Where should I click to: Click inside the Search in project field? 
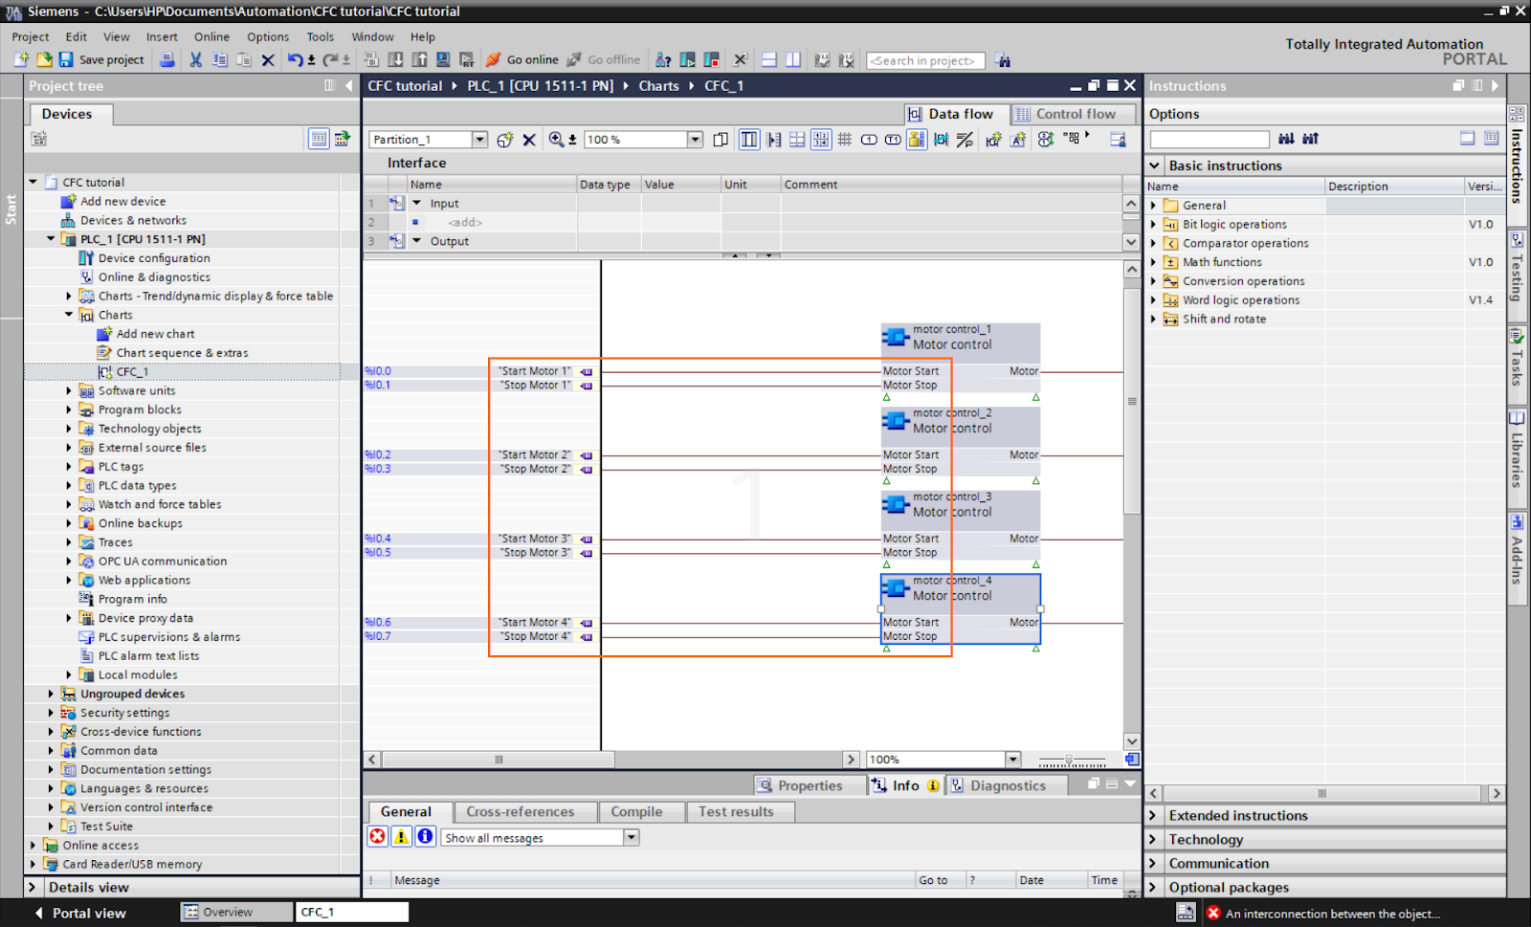pos(925,59)
